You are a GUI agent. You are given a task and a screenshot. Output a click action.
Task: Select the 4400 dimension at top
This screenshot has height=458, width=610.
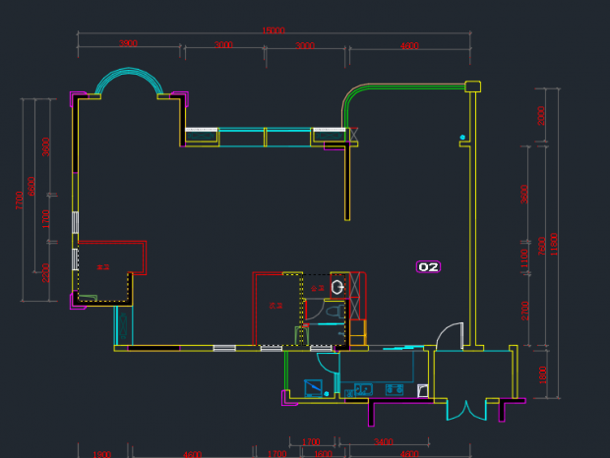coord(409,46)
